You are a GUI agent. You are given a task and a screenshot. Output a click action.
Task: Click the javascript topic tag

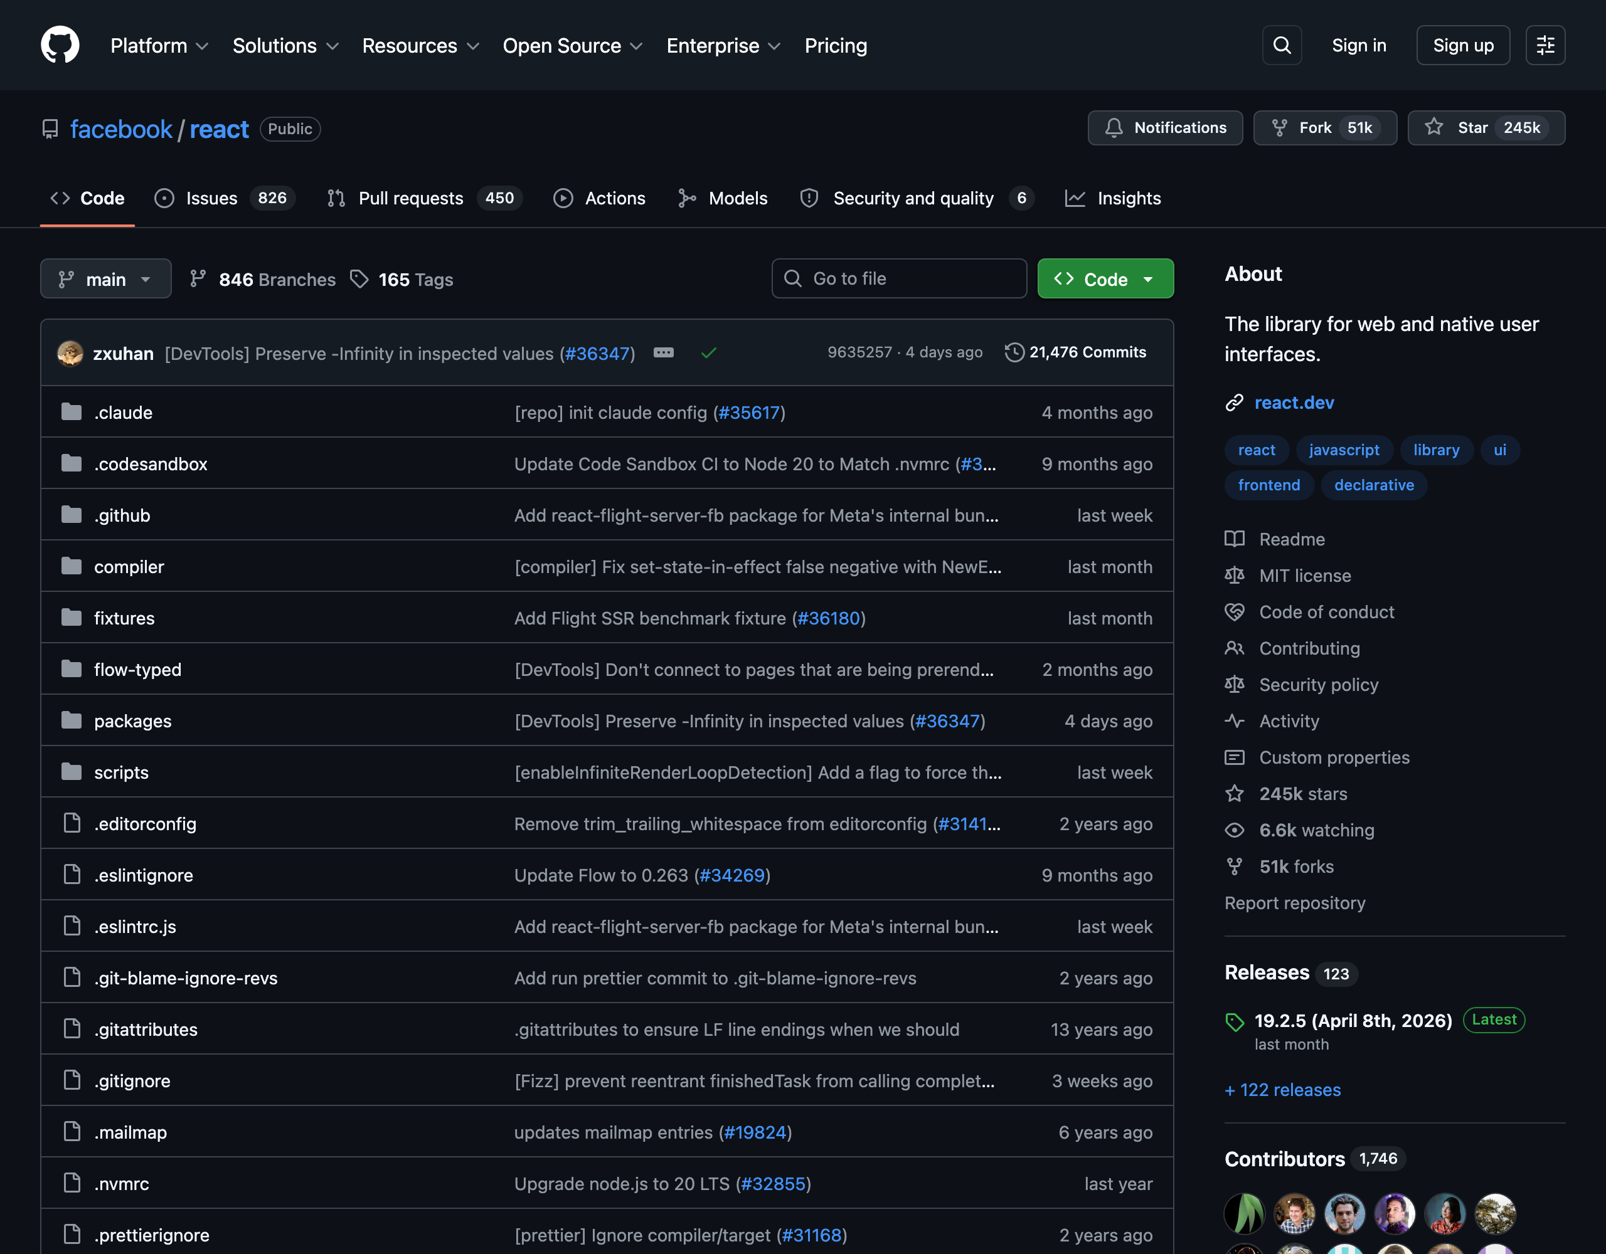1344,450
